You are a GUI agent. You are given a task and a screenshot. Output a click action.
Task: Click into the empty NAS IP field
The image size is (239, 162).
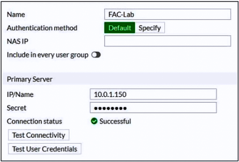click(168, 41)
